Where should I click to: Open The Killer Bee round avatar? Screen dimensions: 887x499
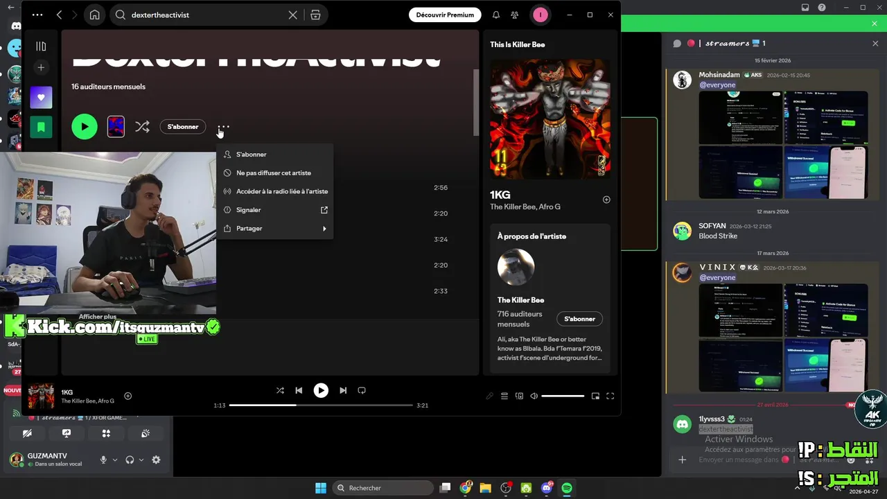click(x=516, y=267)
